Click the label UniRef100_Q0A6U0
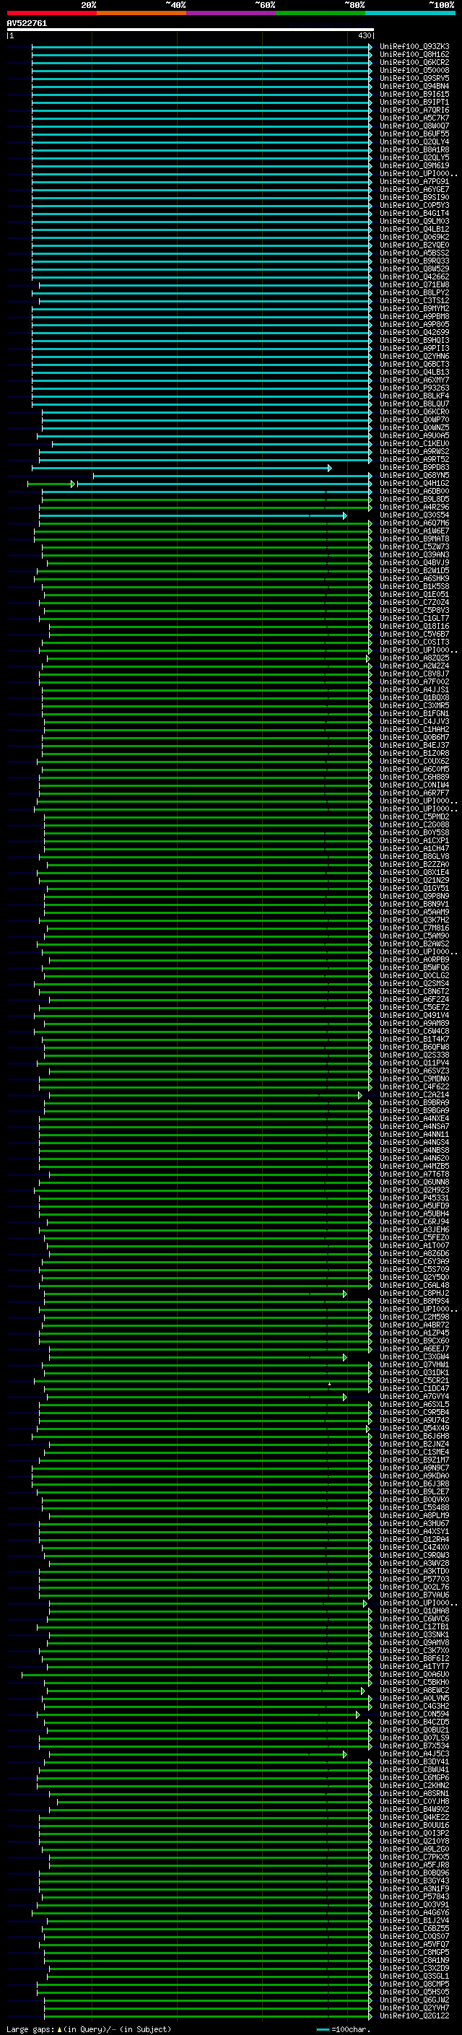The width and height of the screenshot is (462, 2035). click(414, 1674)
